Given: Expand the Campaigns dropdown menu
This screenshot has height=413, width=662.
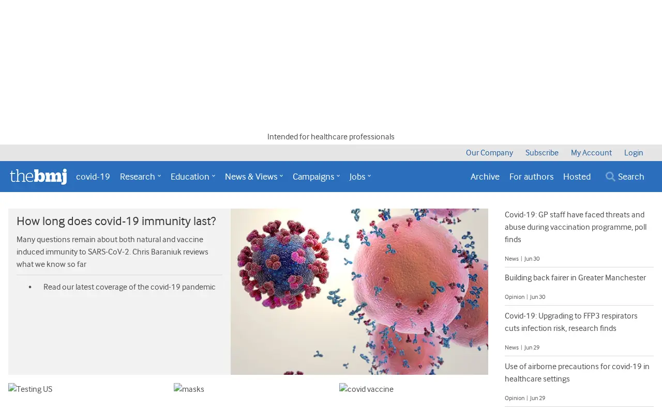Looking at the screenshot, I should [x=316, y=177].
